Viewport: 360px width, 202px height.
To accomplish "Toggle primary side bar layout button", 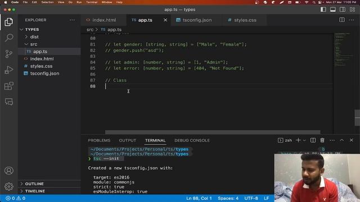I will point(323,10).
